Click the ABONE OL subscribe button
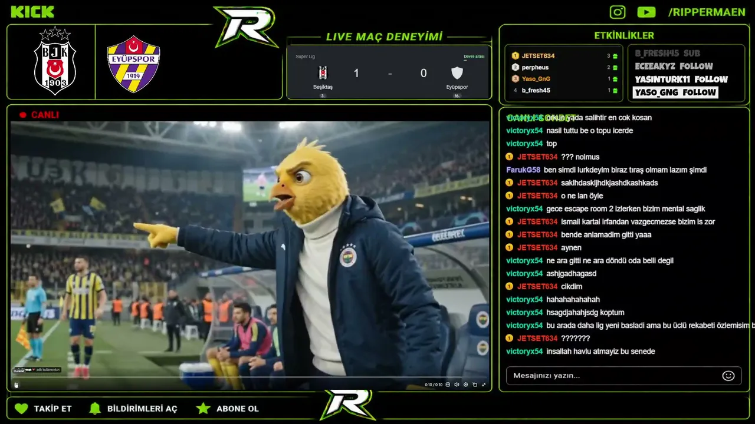This screenshot has height=424, width=755. click(x=228, y=408)
